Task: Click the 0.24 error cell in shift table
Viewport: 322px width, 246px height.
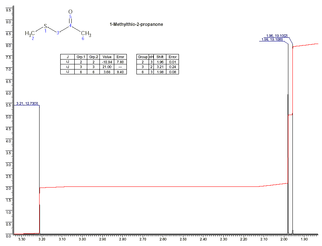Action: click(173, 67)
